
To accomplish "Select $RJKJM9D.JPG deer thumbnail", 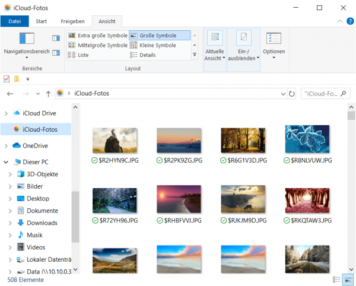I will click(x=243, y=199).
